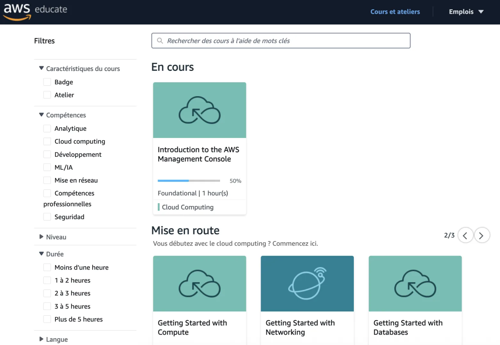500x345 pixels.
Task: Check the Atelier filter
Action: pyautogui.click(x=47, y=95)
